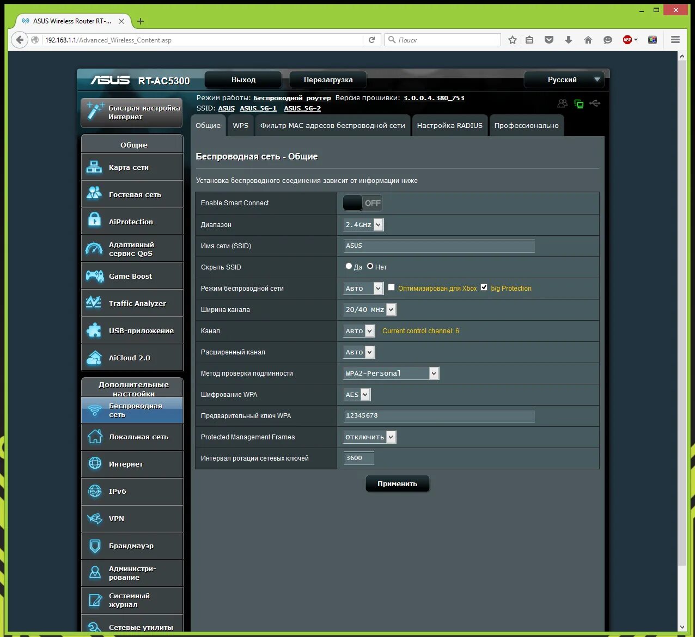Click the Выход logout button

tap(243, 79)
